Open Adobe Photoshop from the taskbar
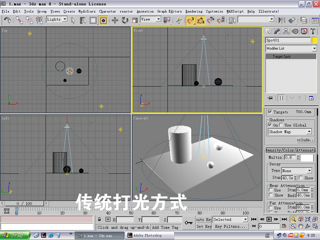Screen dimensions: 320x240 [x=149, y=235]
